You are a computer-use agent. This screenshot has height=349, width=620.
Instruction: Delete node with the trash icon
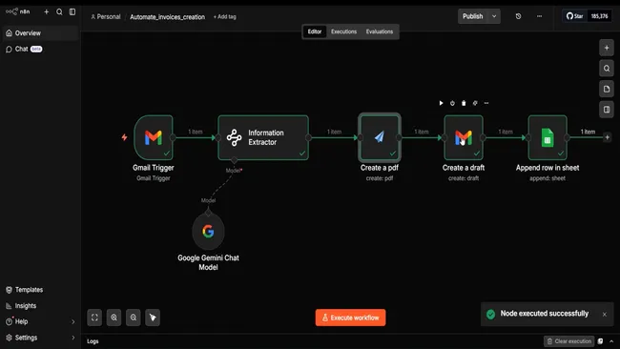tap(464, 103)
